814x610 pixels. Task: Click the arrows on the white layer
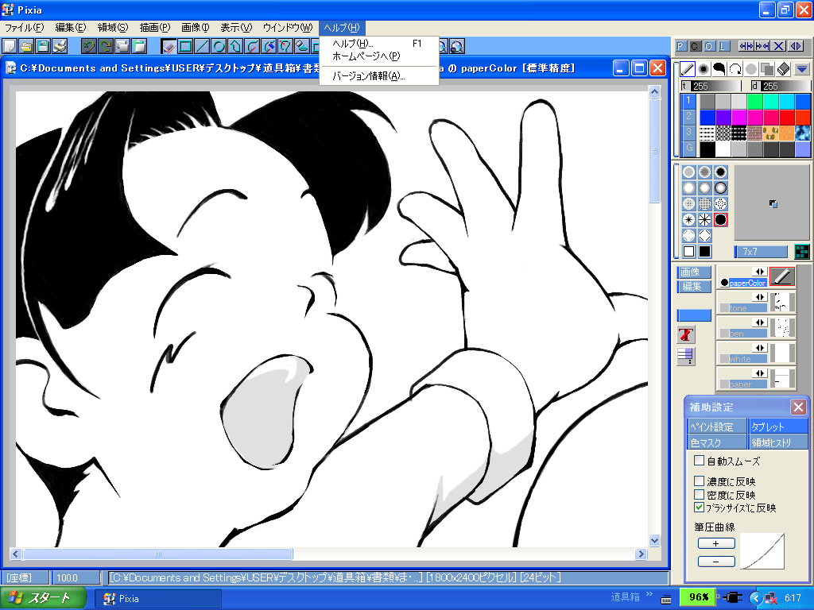(759, 348)
